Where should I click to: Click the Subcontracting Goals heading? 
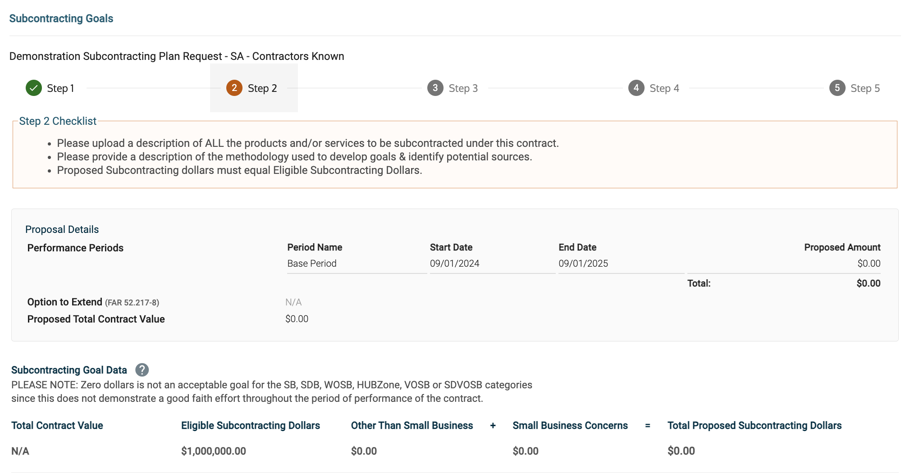click(61, 18)
